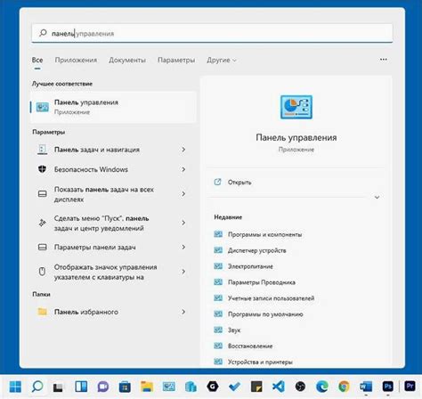Switch to the Приложения tab

click(76, 60)
